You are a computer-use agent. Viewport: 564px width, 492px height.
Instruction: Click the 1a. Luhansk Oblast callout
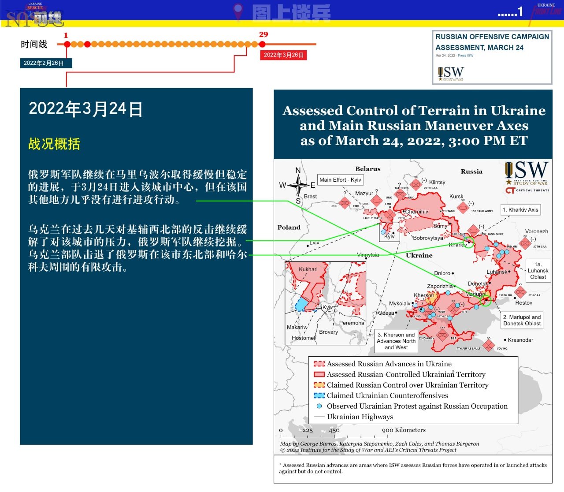(538, 271)
